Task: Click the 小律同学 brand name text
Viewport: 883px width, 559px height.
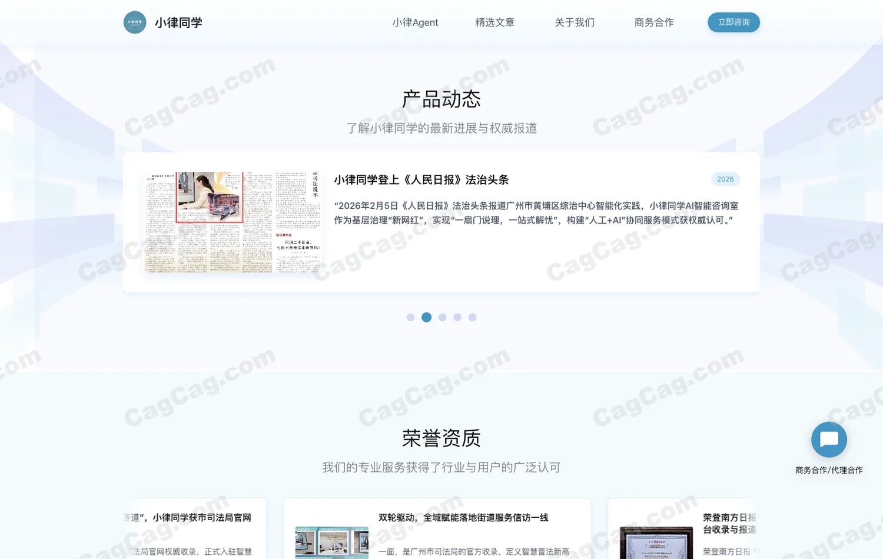Action: coord(178,22)
